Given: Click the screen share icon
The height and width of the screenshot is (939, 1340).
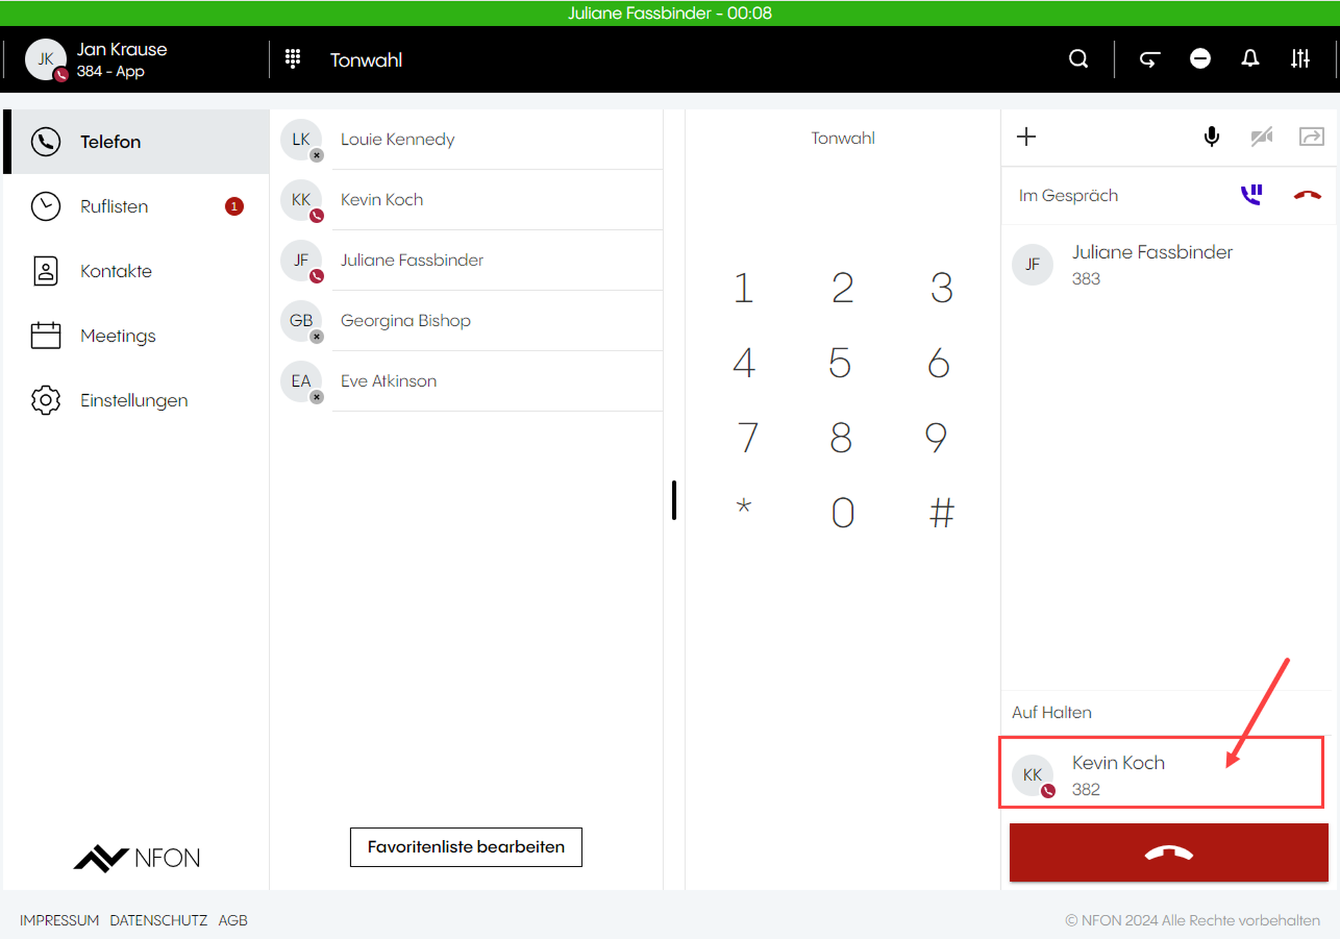Looking at the screenshot, I should coord(1311,137).
